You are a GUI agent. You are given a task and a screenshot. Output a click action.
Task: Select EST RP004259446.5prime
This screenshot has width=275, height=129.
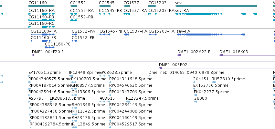29,95
